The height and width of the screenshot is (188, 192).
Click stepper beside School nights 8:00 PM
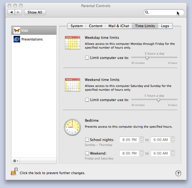142,140
